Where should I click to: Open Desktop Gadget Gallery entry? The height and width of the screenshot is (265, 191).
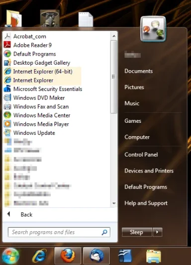[x=42, y=63]
